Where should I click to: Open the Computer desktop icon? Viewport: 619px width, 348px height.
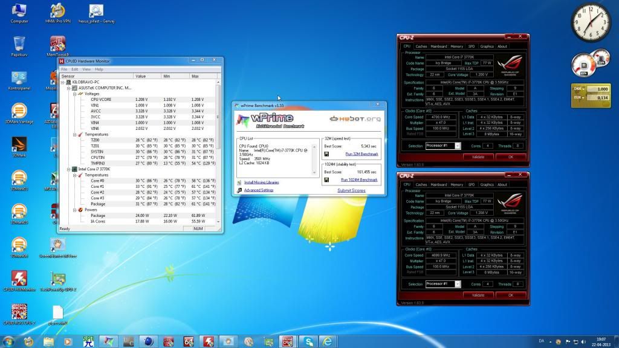click(x=19, y=13)
